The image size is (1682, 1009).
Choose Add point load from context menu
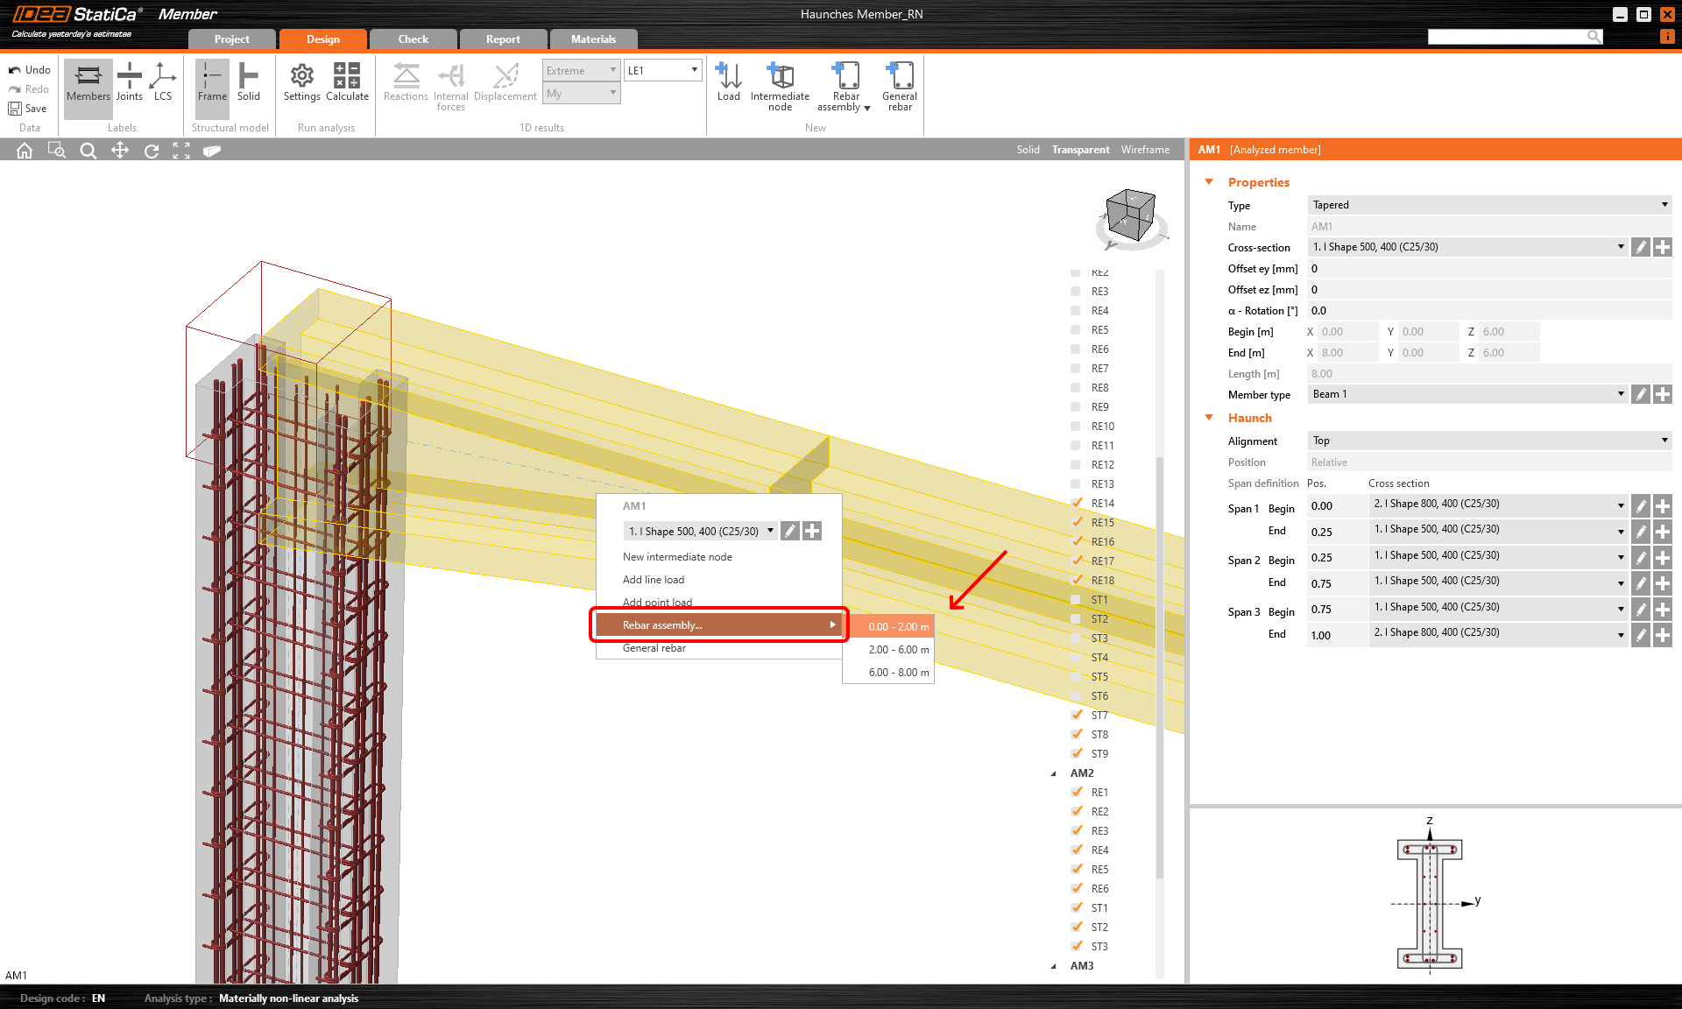(657, 602)
